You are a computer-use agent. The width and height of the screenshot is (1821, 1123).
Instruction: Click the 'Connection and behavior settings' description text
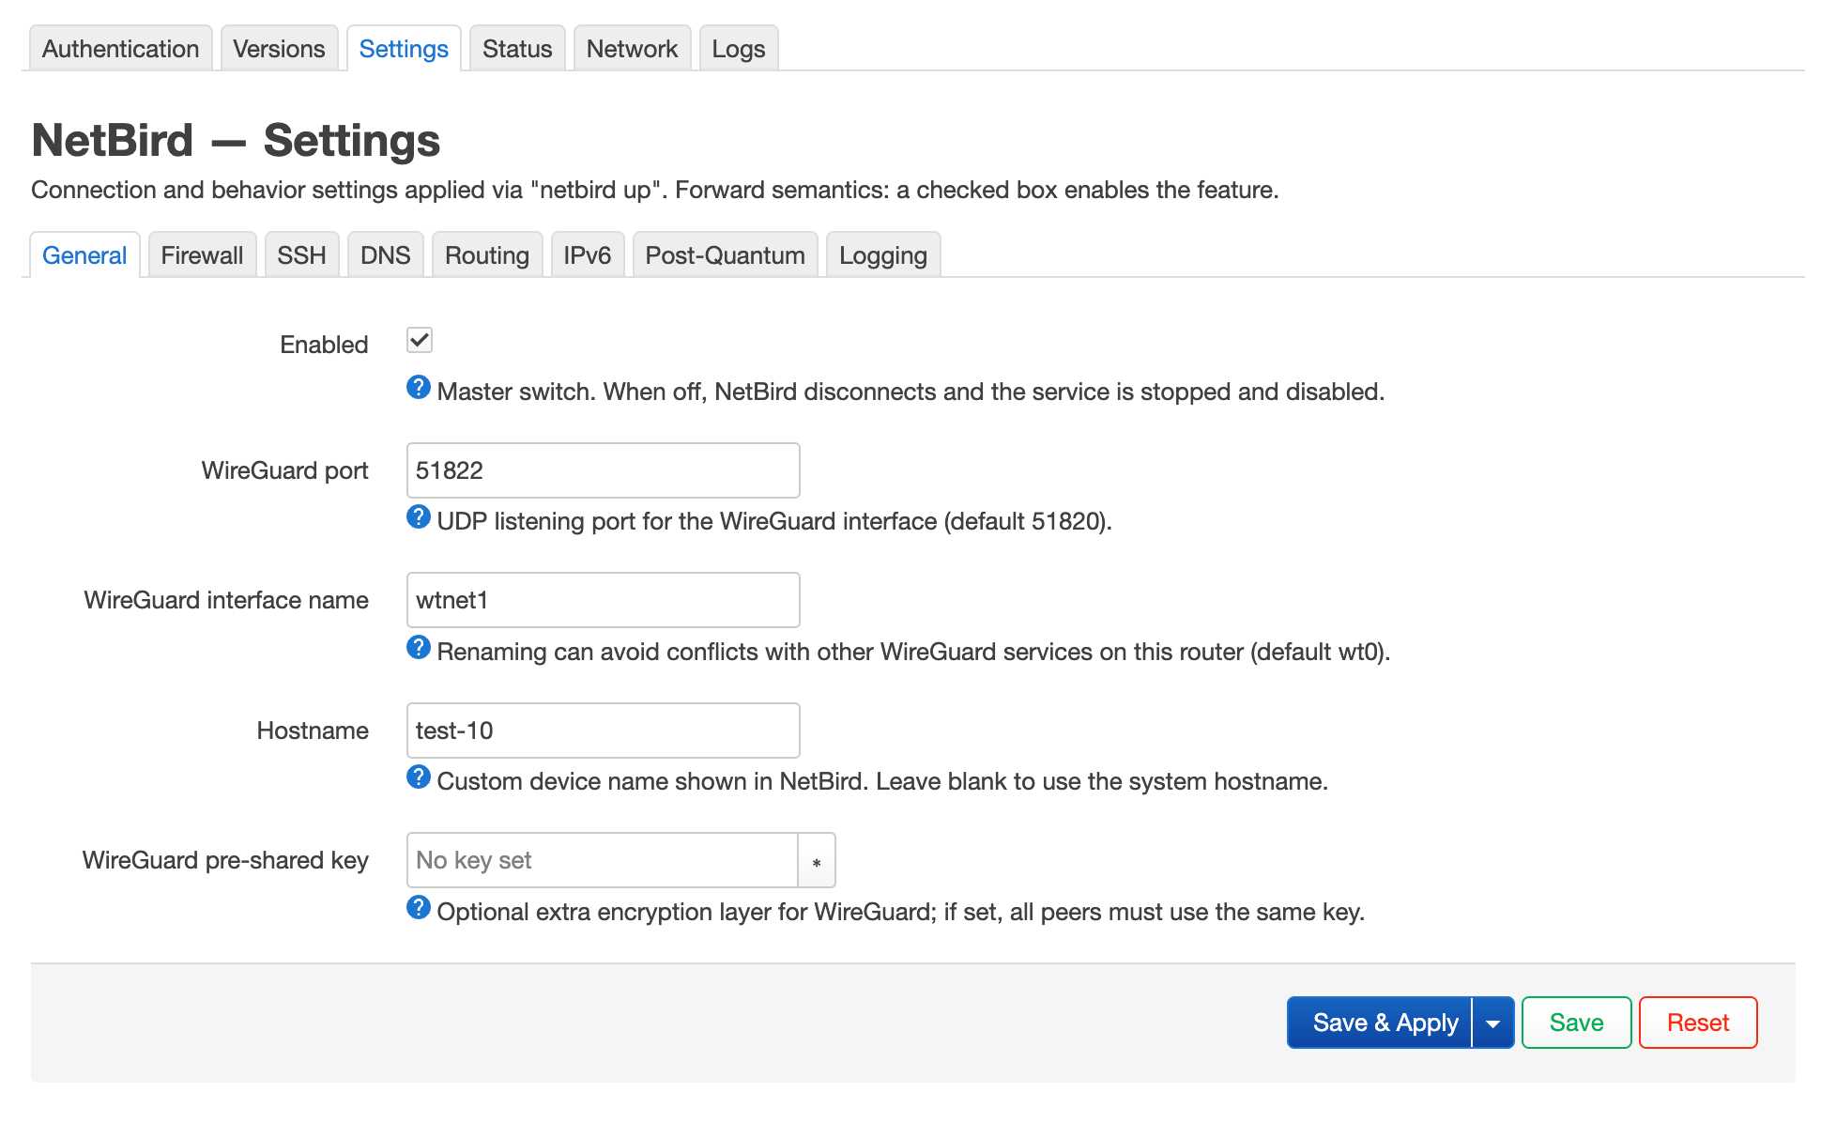(x=655, y=190)
